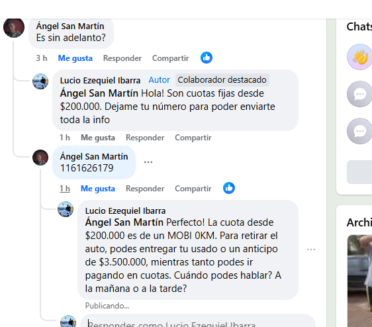Open first gray chat bubble in Chats
Viewport: 372px width, 327px height.
click(359, 94)
